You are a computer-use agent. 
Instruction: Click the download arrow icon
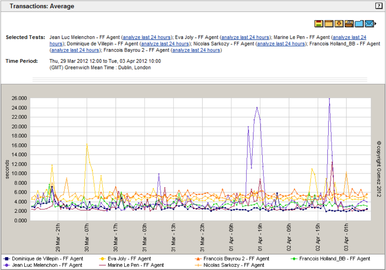[339, 23]
